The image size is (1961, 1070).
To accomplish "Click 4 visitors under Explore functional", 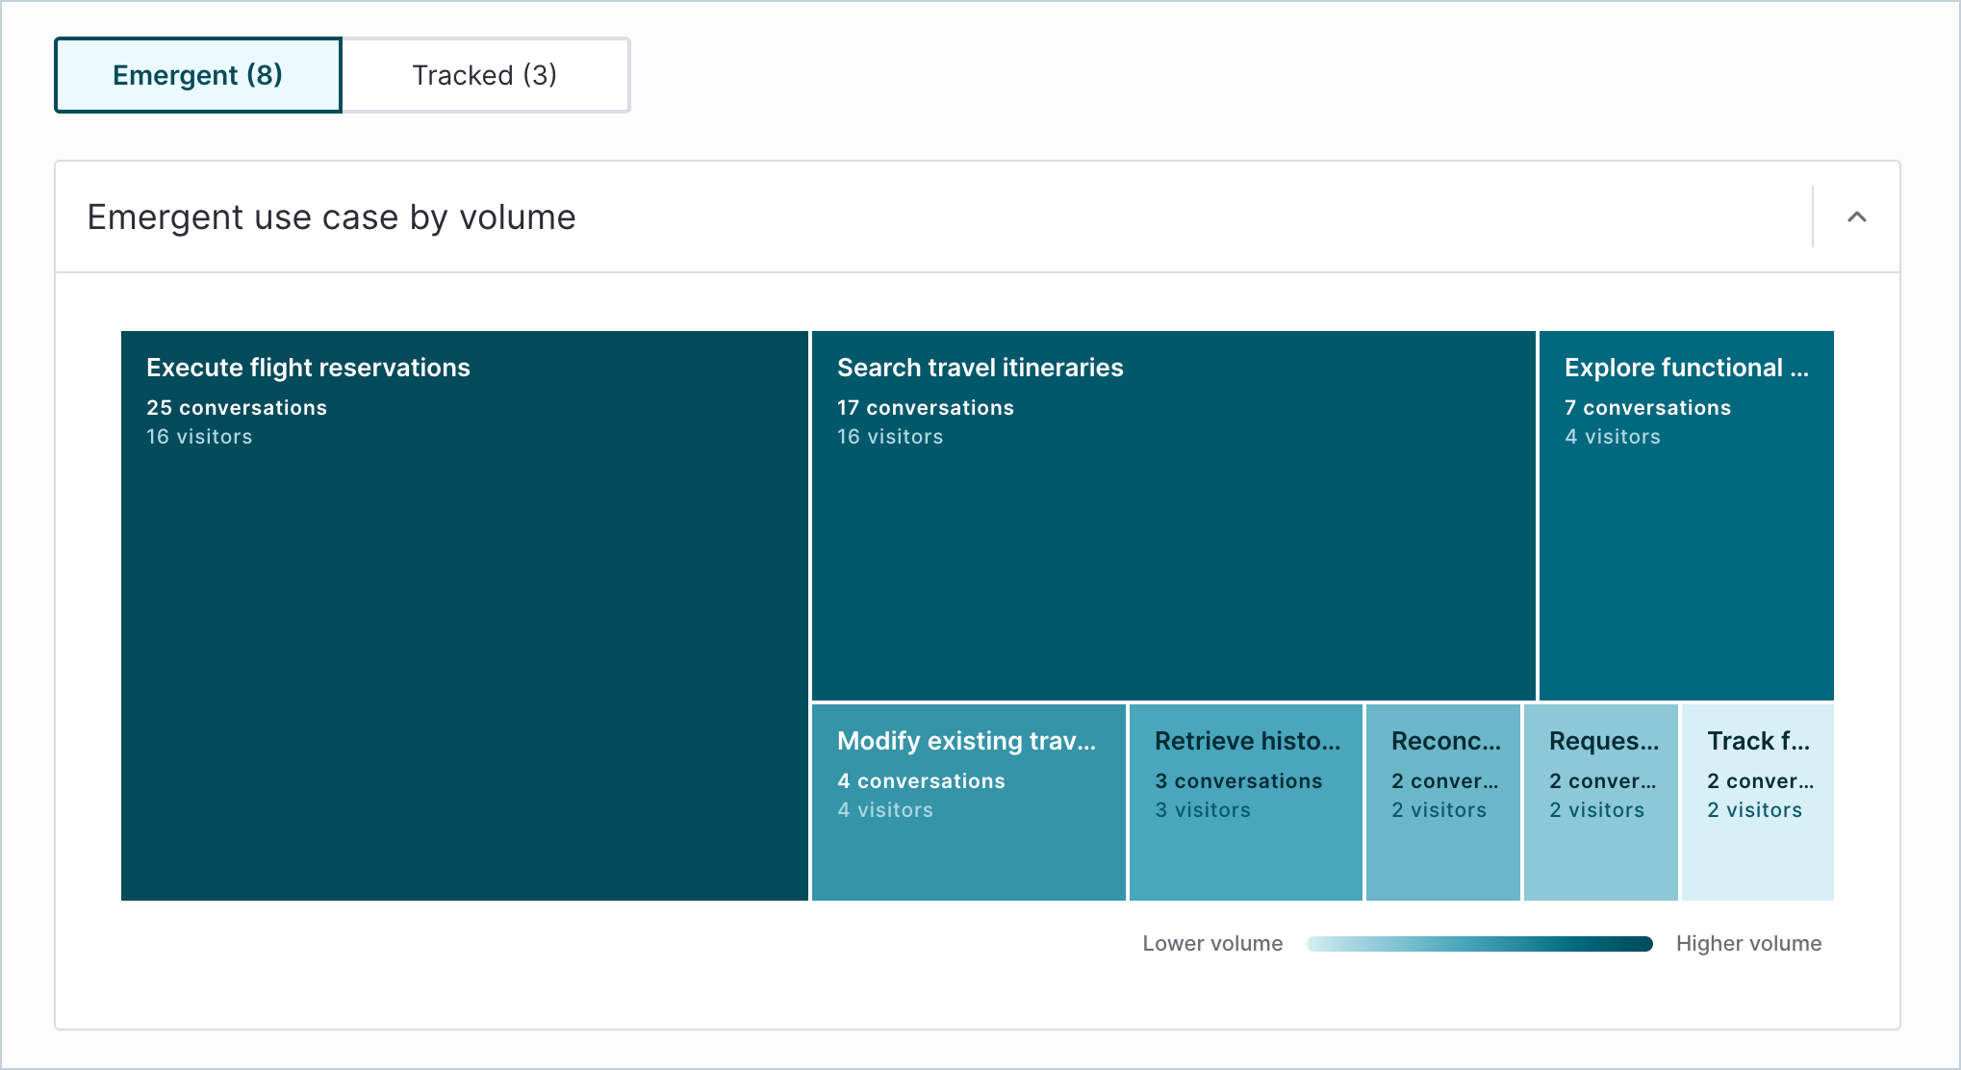I will [x=1613, y=437].
